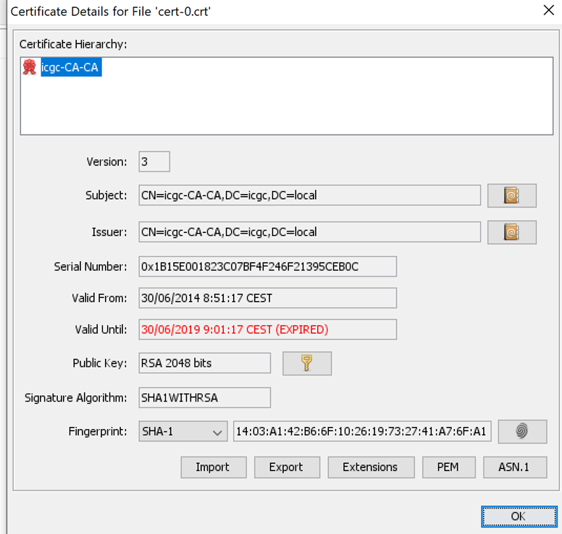
Task: Open Subject distinguished name details icon
Action: click(511, 195)
